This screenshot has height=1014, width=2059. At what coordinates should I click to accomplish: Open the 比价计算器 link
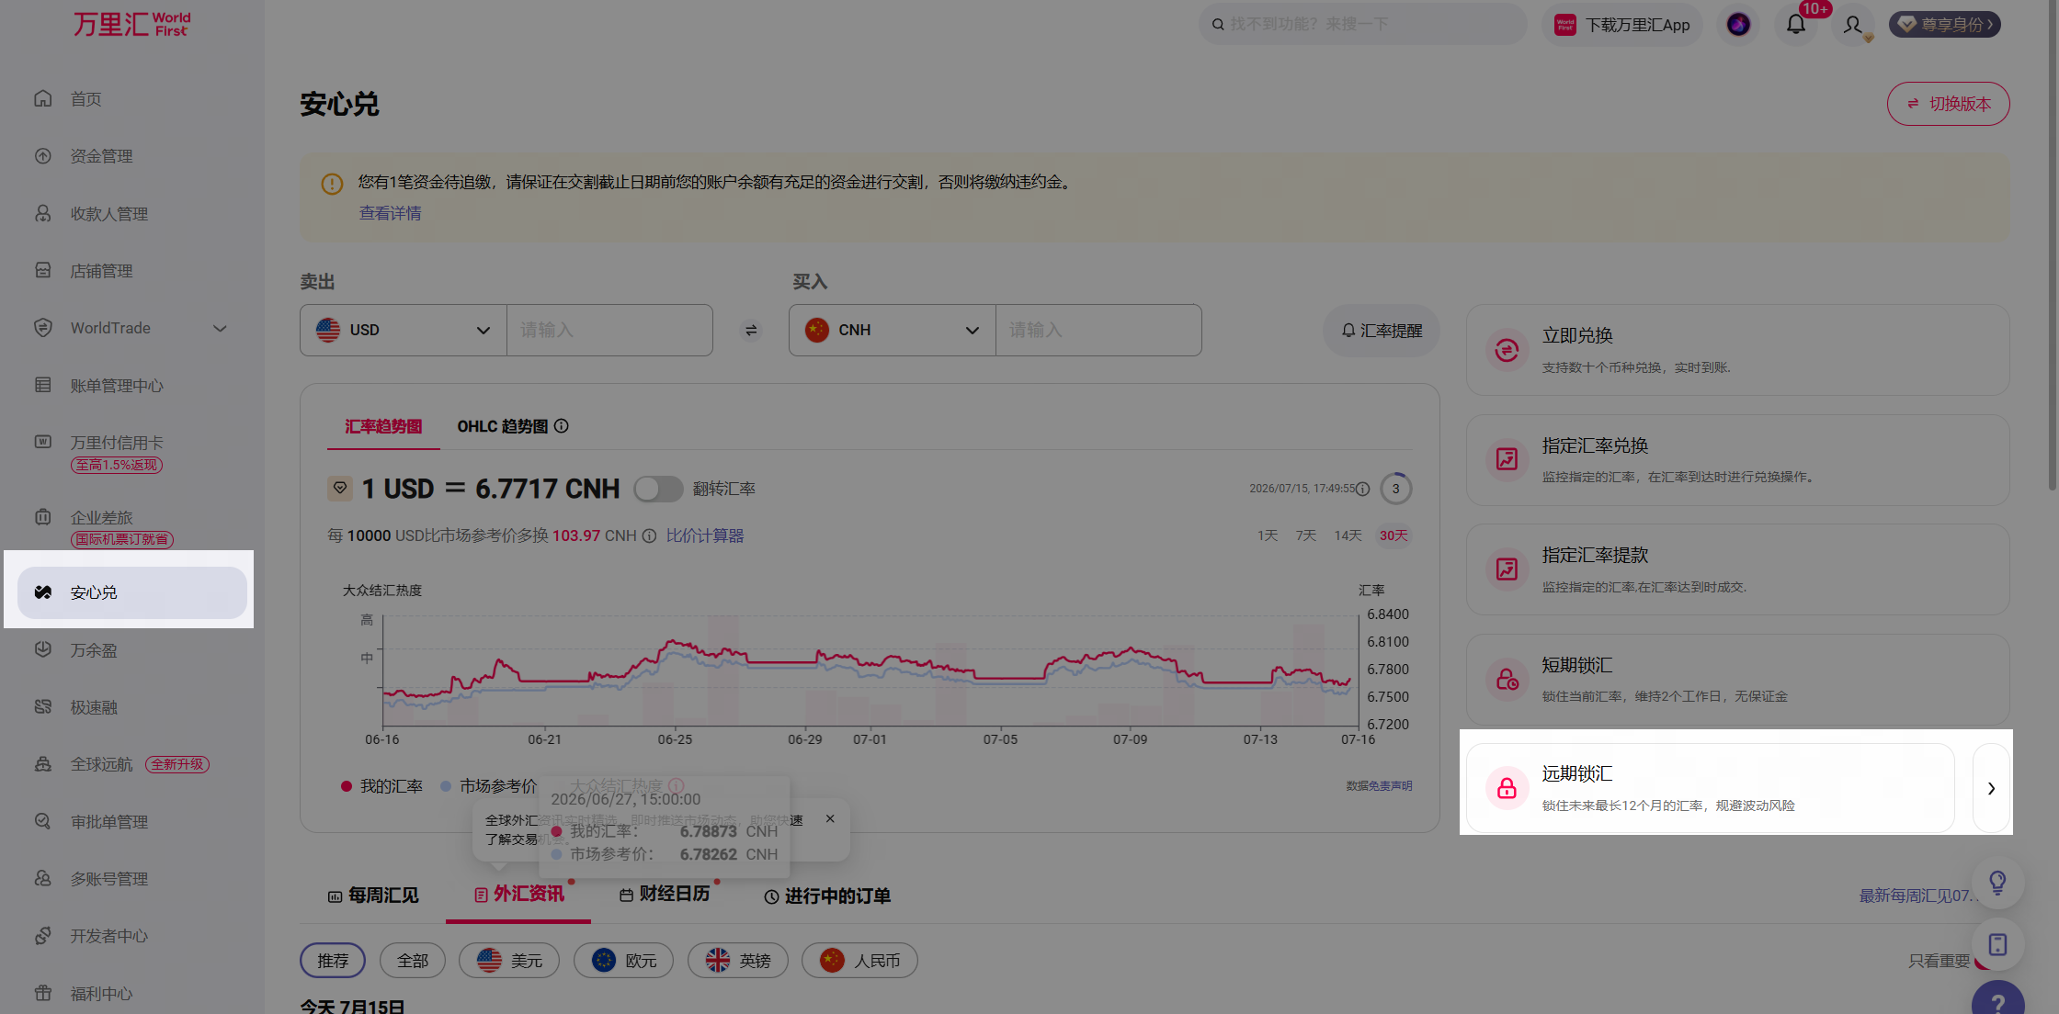(x=705, y=535)
